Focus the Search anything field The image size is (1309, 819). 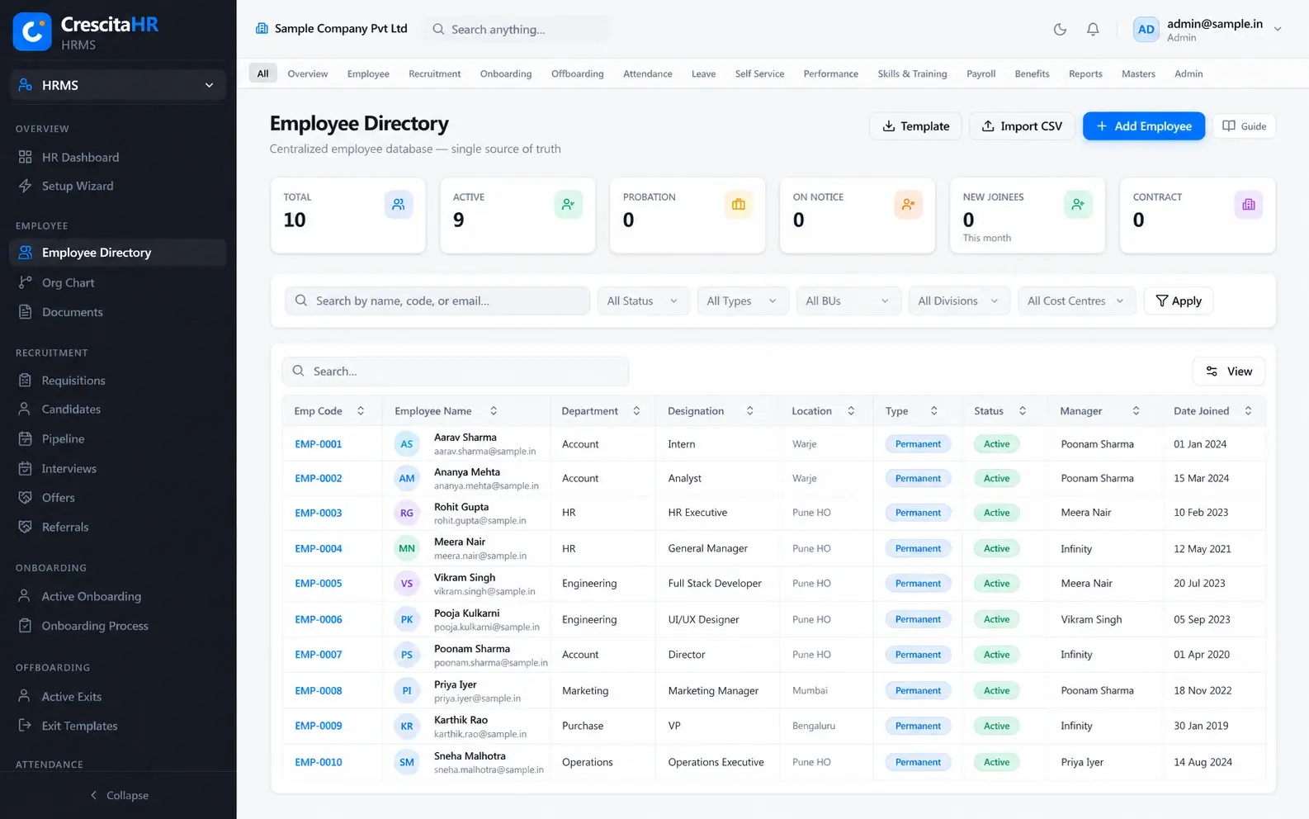517,30
